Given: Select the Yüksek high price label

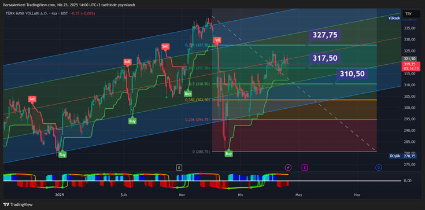Looking at the screenshot, I should pyautogui.click(x=394, y=18).
